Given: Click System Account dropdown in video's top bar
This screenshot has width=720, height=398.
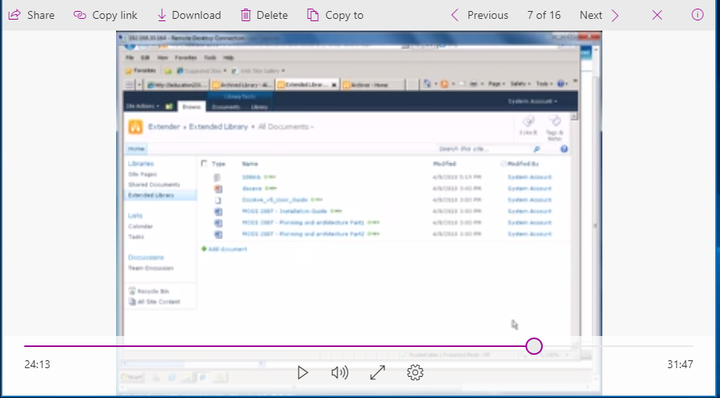Looking at the screenshot, I should point(533,101).
